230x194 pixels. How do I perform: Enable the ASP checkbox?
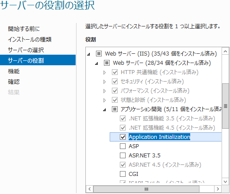tap(123, 146)
